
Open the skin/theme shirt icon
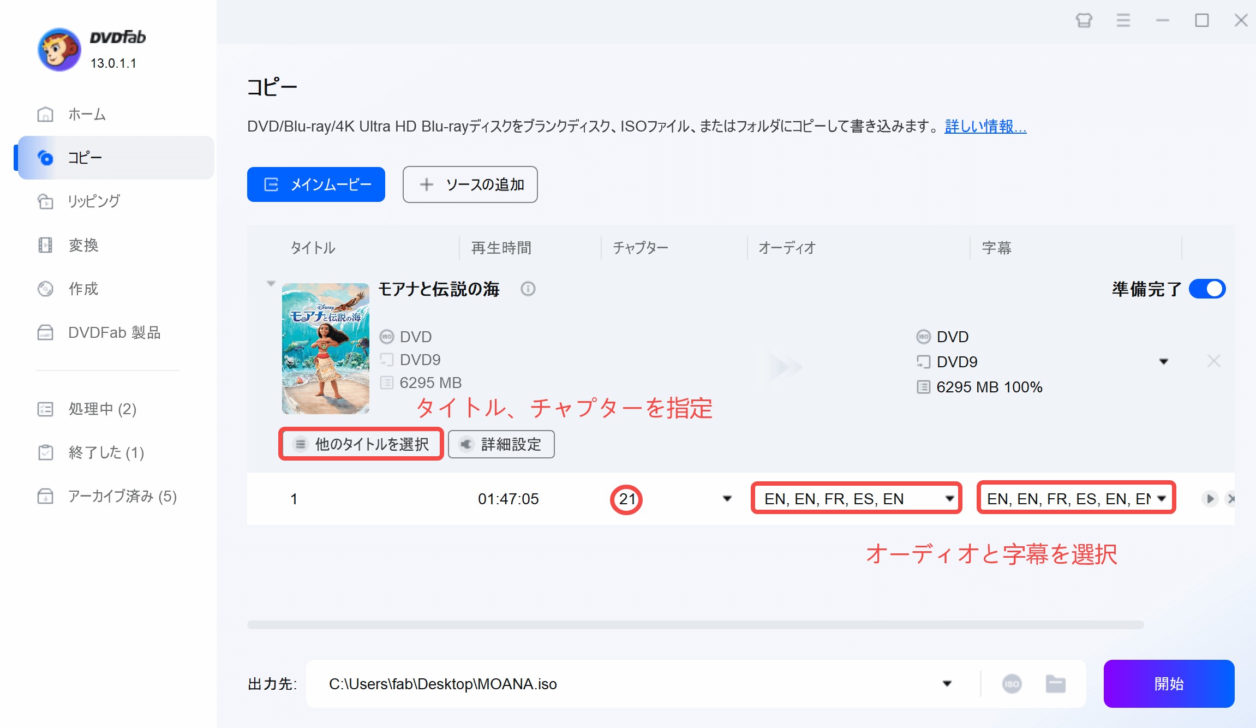click(x=1084, y=21)
